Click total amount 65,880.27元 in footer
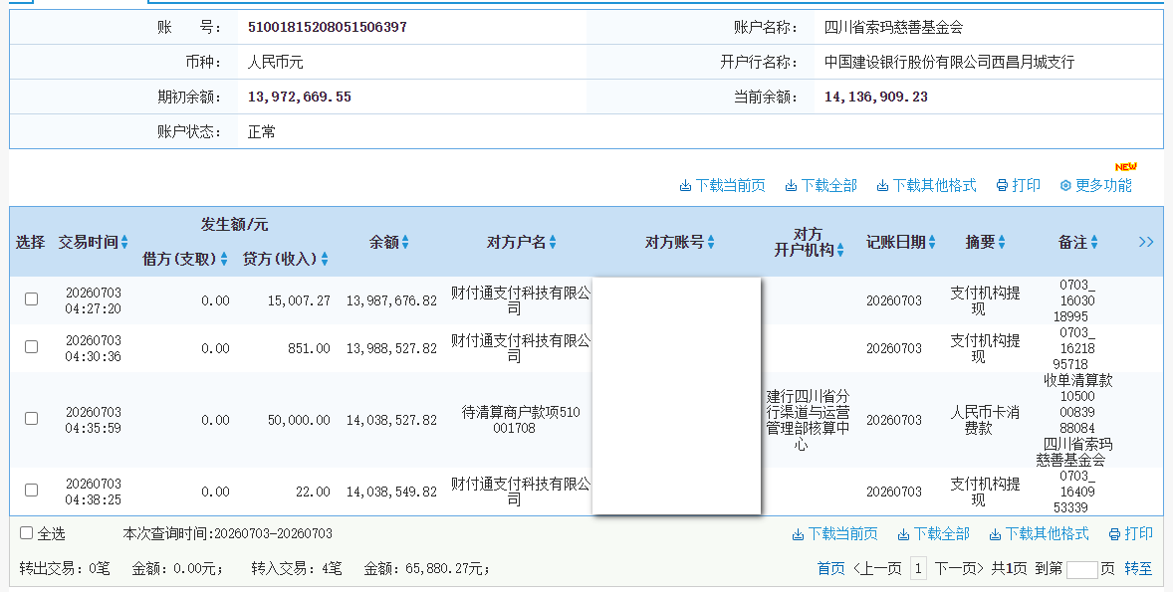The height and width of the screenshot is (592, 1173). pyautogui.click(x=448, y=569)
